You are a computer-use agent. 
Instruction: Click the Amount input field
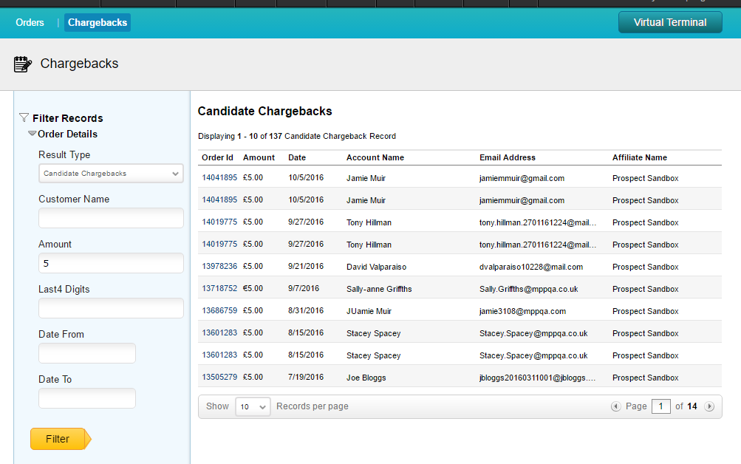(x=111, y=263)
